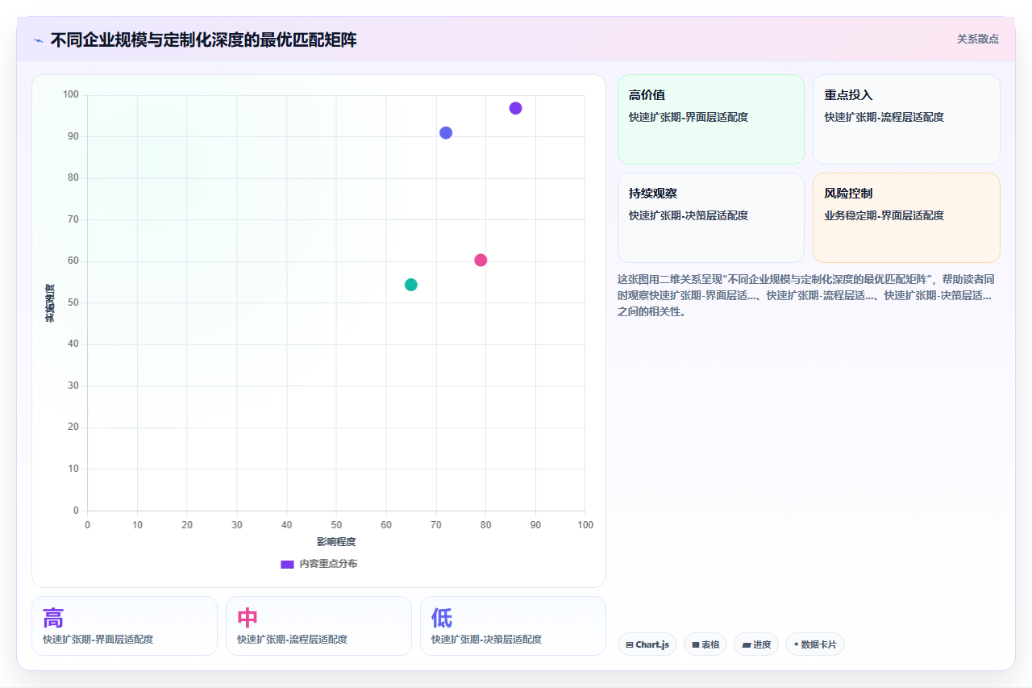Click the y-axis tick label 100
The image size is (1032, 688).
pos(71,95)
